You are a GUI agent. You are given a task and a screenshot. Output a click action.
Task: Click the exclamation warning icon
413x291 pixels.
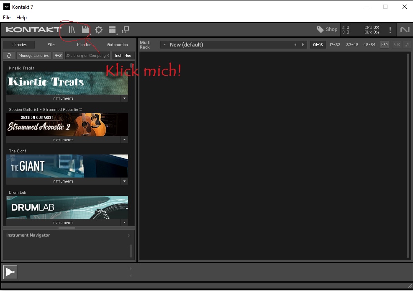click(390, 30)
